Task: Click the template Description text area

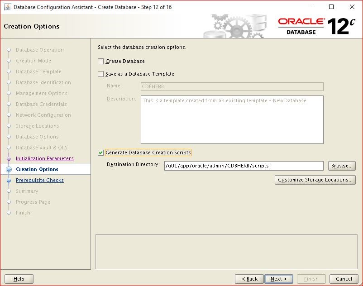Action: (232, 119)
